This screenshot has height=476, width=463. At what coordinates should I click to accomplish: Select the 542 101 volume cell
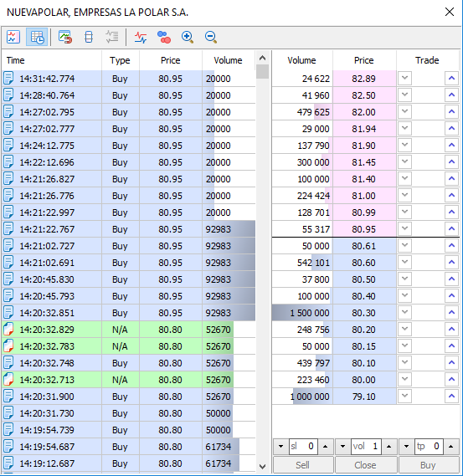(302, 263)
